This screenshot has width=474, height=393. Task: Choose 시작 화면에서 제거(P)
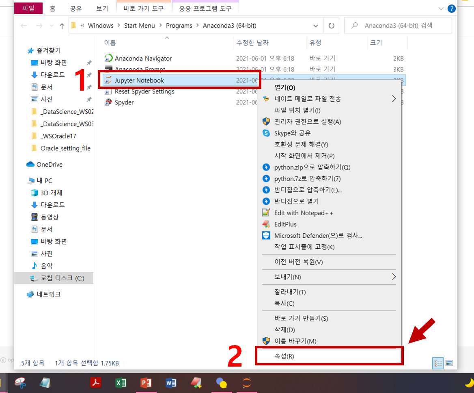[329, 156]
